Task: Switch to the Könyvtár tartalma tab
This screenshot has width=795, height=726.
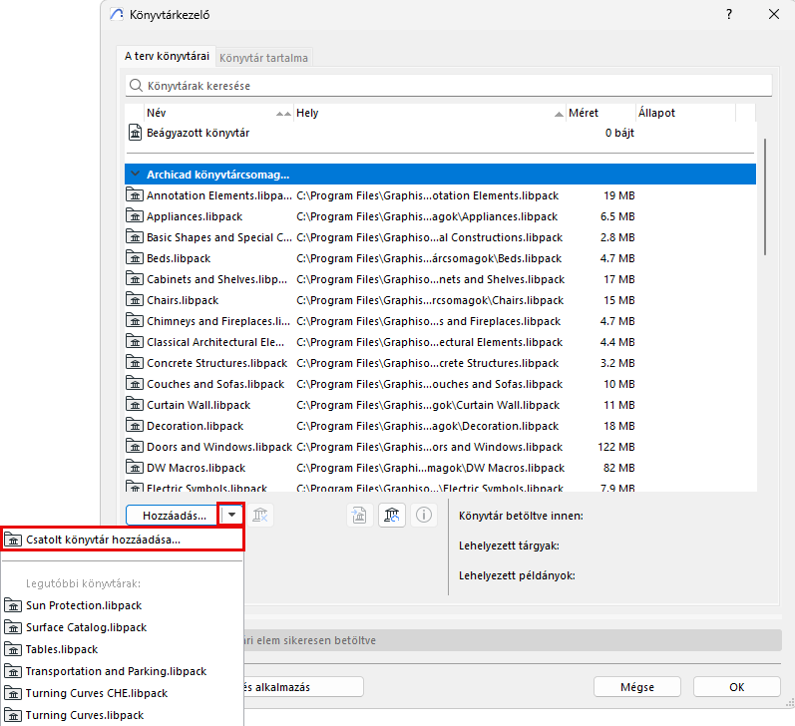Action: coord(263,58)
